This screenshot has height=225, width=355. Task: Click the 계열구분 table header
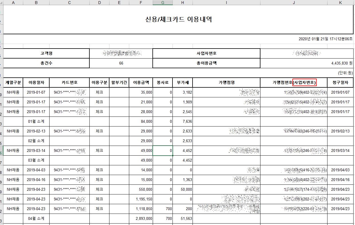(x=13, y=83)
